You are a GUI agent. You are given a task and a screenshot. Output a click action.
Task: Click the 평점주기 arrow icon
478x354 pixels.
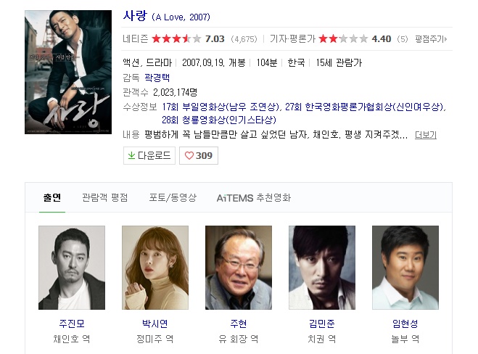click(445, 39)
